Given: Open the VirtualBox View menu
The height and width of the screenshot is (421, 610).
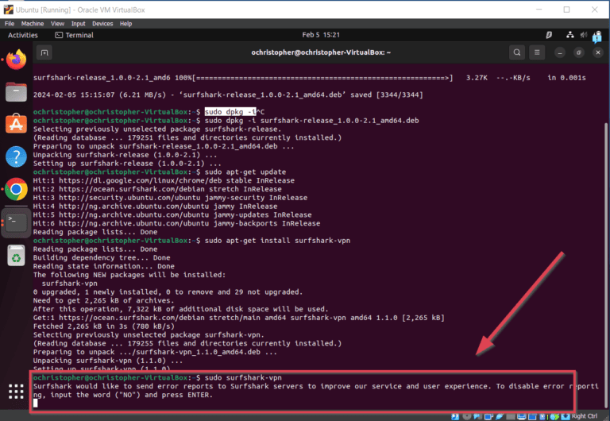Looking at the screenshot, I should 58,24.
